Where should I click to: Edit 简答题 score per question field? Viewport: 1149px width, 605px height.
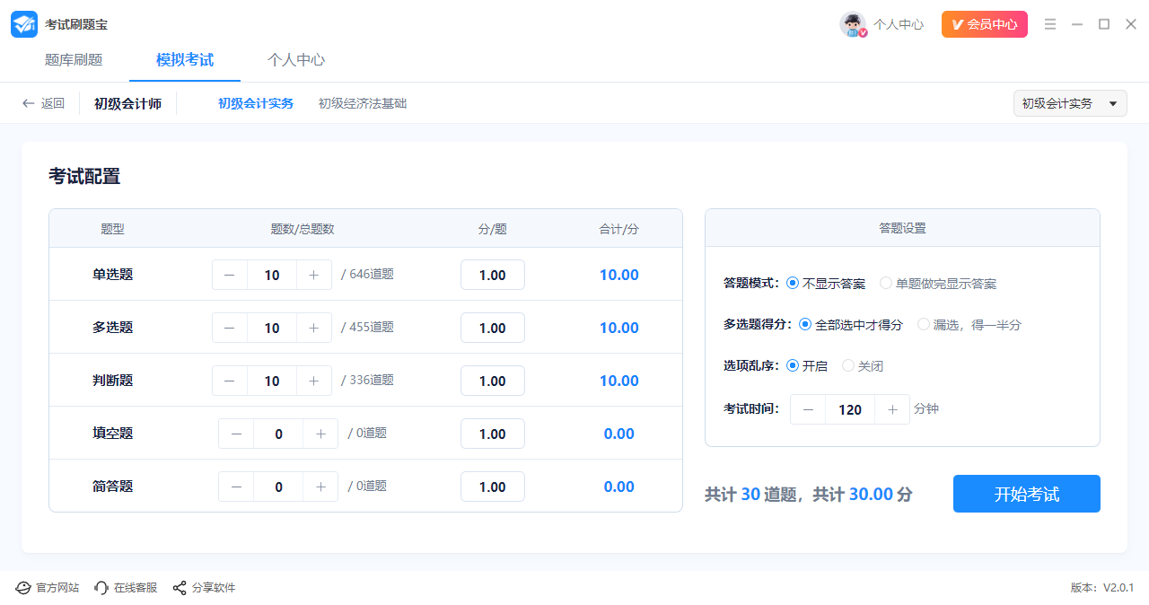[493, 487]
